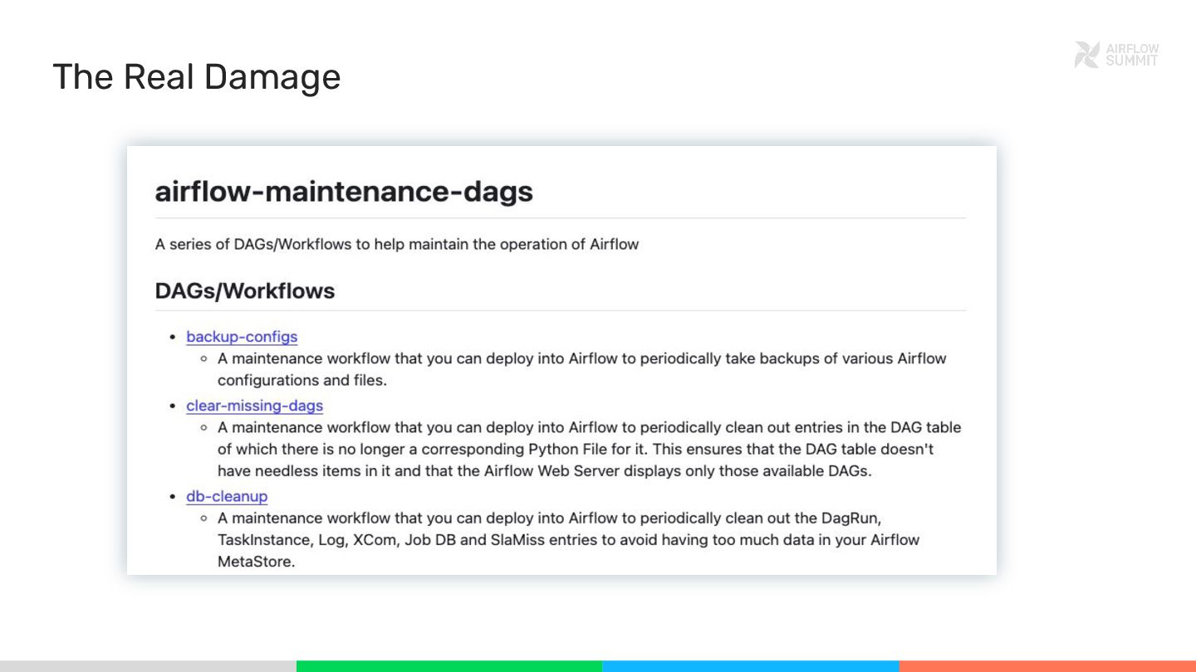Follow the db-cleanup link
1196x672 pixels.
(x=227, y=496)
